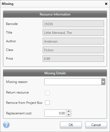This screenshot has width=110, height=132.
Task: Click the Resource Information section header
Action: pos(55,14)
